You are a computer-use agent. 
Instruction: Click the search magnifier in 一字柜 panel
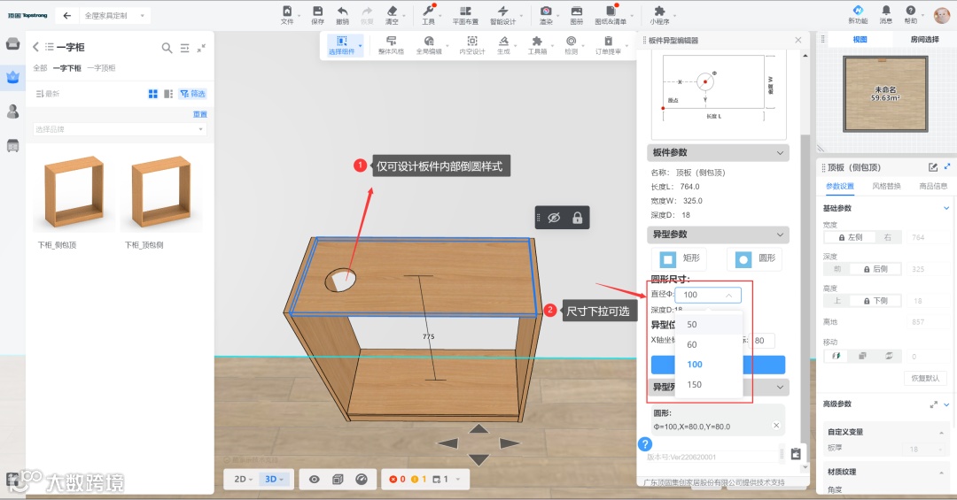pos(167,48)
